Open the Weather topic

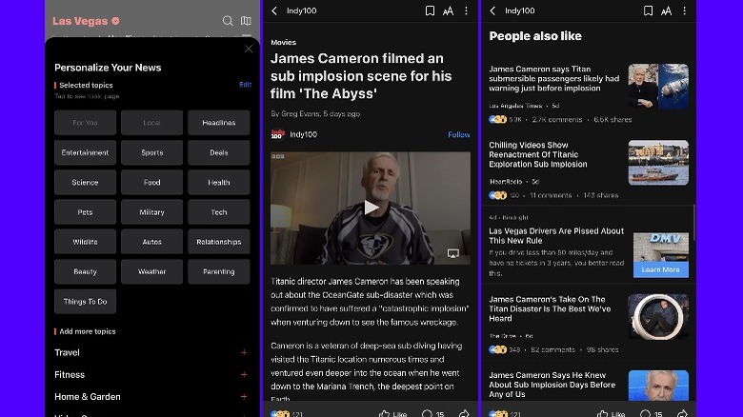point(151,271)
